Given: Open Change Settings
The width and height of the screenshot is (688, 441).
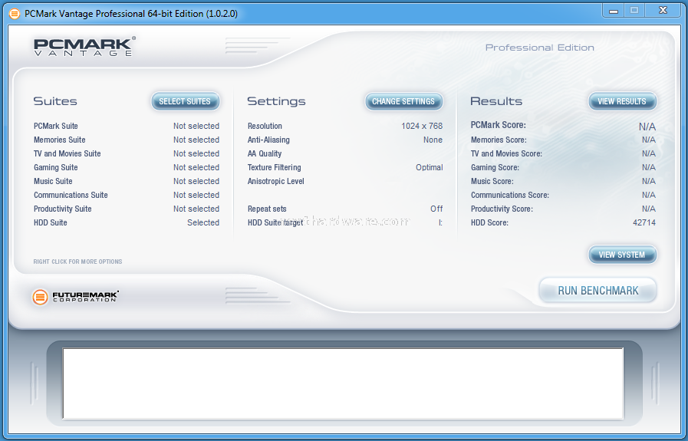Looking at the screenshot, I should [x=403, y=101].
